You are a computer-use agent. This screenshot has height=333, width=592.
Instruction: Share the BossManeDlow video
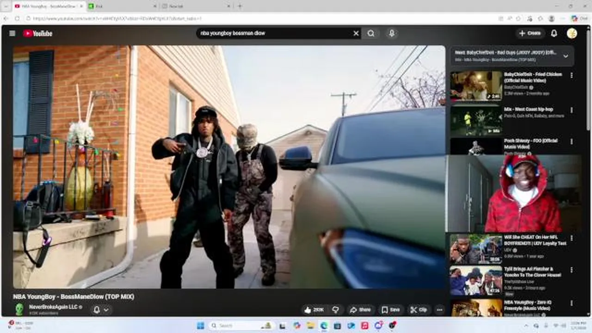point(360,310)
